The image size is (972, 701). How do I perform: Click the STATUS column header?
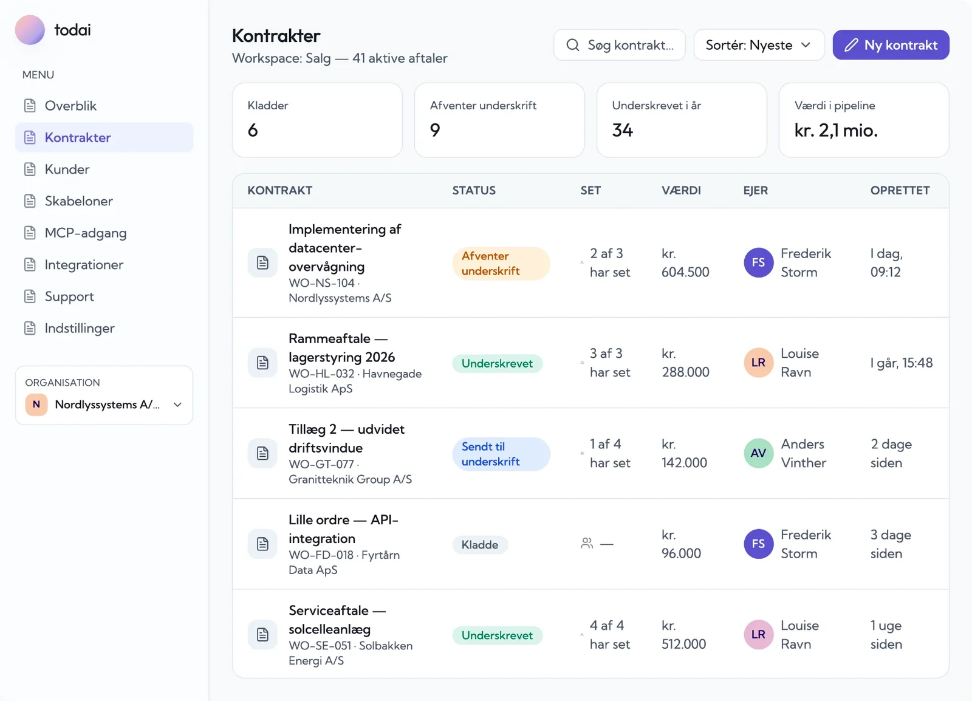pos(474,190)
